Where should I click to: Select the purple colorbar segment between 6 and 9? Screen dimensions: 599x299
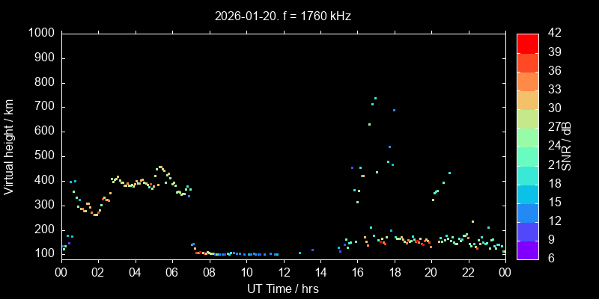[x=528, y=250]
